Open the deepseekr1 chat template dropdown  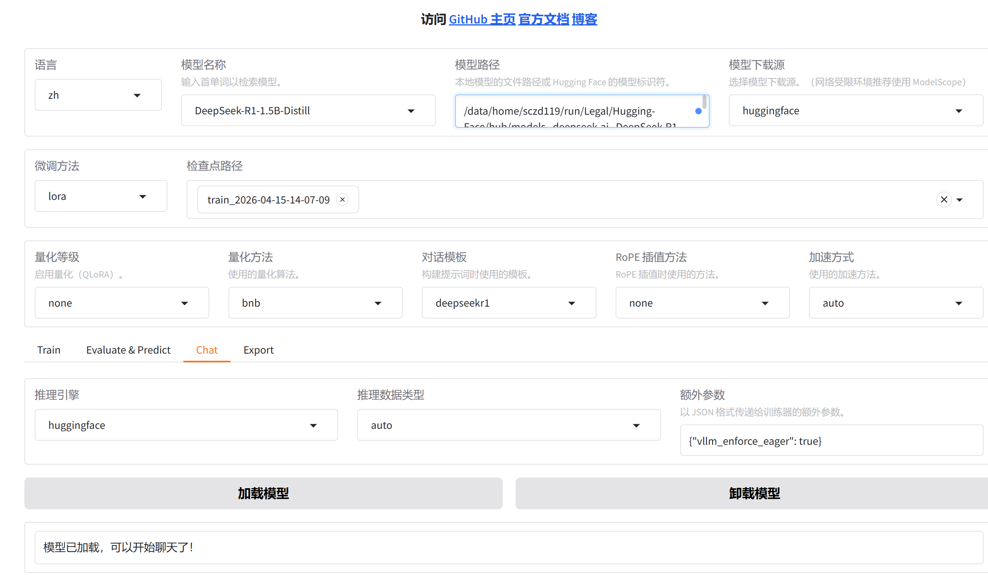(508, 303)
